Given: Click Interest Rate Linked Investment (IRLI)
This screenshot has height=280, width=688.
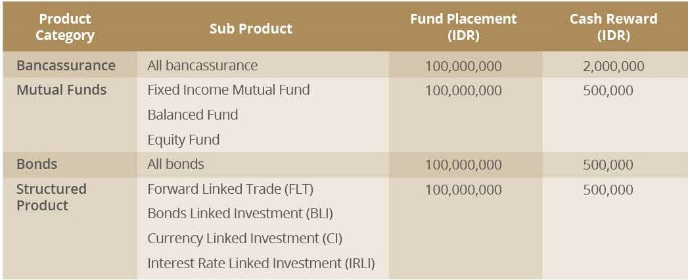Looking at the screenshot, I should [x=261, y=264].
